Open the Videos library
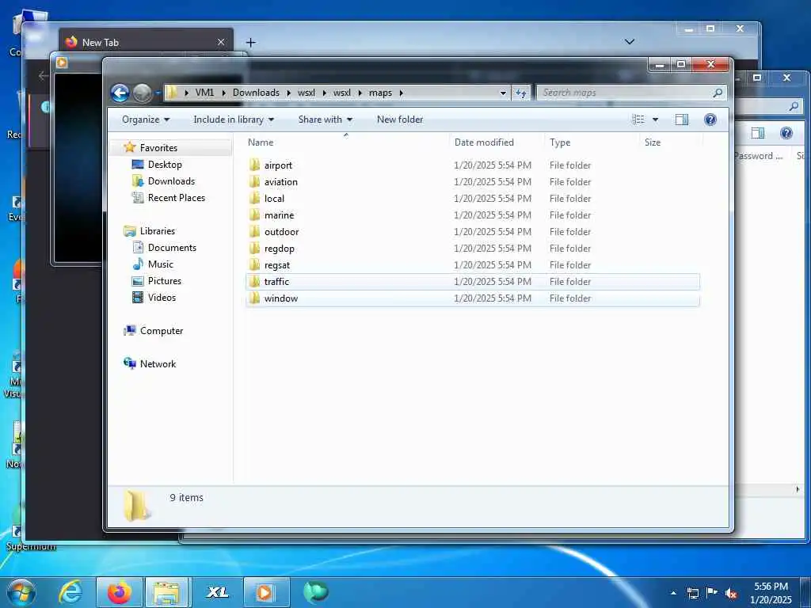811x608 pixels. [162, 298]
